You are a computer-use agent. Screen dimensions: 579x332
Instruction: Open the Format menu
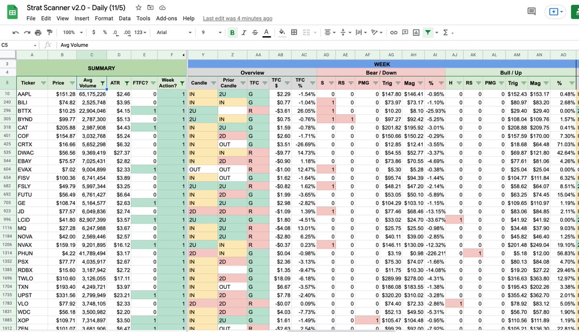tap(104, 18)
